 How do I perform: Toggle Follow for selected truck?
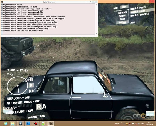click(122, 22)
